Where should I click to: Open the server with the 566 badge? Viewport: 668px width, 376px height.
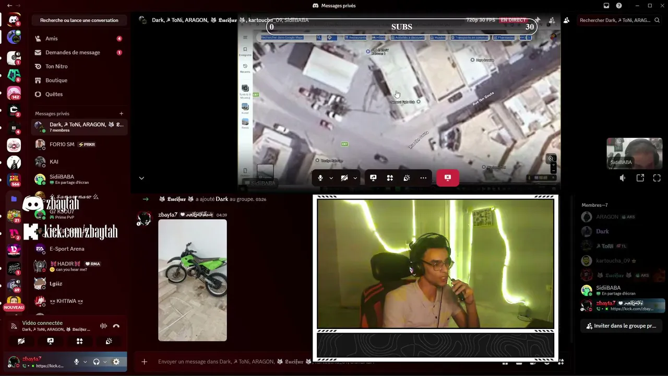click(14, 180)
